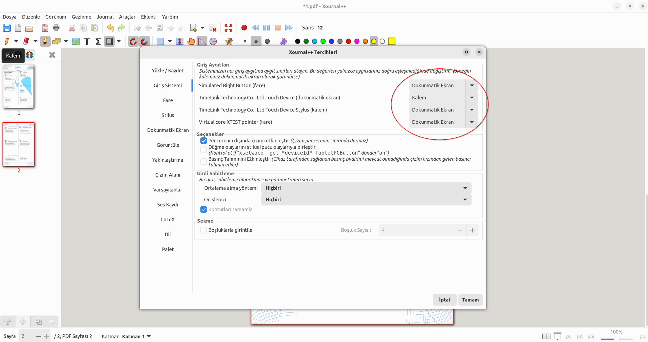648x342 pixels.
Task: Select the Hand tool icon
Action: coord(191,41)
